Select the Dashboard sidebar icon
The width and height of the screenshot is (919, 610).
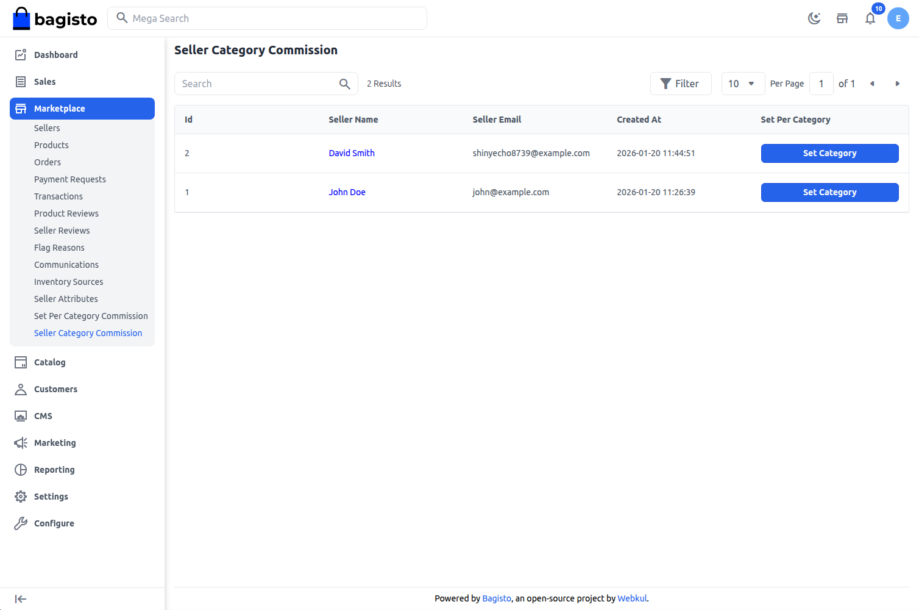[20, 54]
